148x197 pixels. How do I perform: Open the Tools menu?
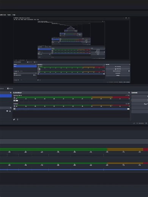click(9, 15)
